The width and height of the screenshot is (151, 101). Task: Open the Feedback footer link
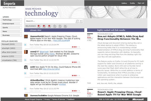coord(71,99)
